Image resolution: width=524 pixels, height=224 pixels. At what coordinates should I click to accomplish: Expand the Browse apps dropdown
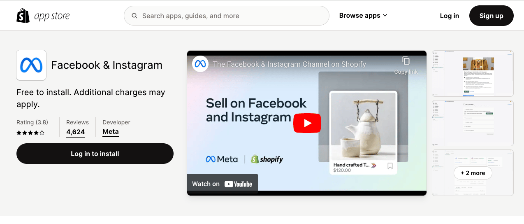pyautogui.click(x=363, y=16)
